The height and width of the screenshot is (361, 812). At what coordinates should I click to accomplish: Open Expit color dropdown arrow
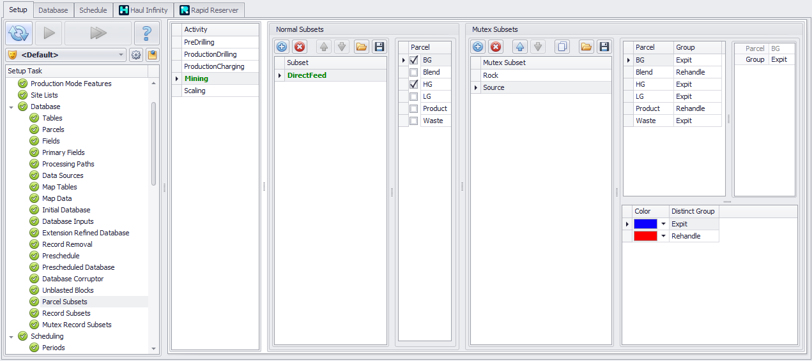(663, 224)
